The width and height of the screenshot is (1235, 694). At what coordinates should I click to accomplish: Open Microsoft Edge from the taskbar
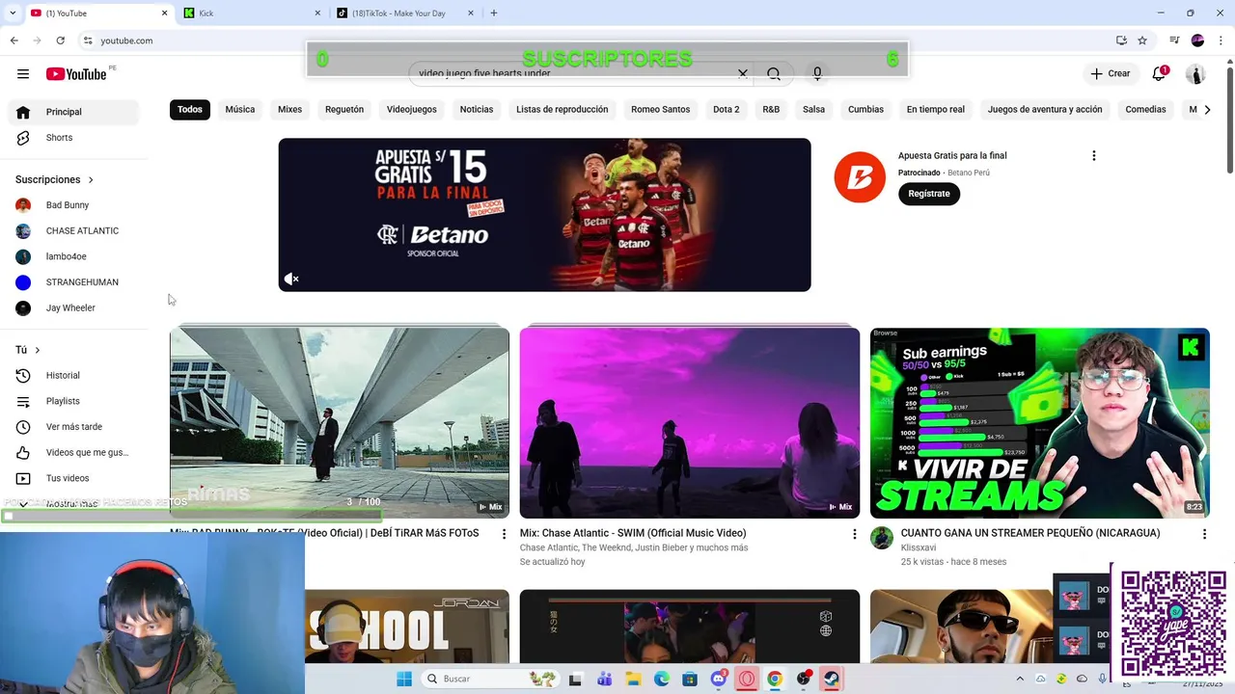pos(662,679)
